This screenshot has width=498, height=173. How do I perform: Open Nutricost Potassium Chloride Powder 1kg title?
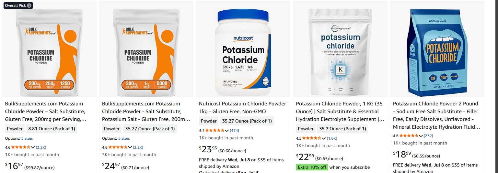[x=242, y=108]
